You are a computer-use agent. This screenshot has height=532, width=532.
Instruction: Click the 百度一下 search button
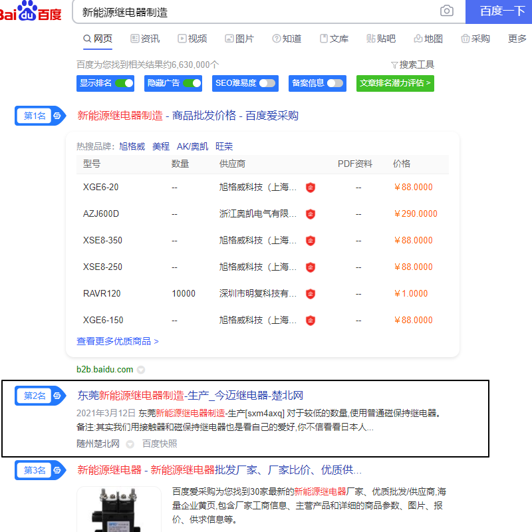coord(498,11)
